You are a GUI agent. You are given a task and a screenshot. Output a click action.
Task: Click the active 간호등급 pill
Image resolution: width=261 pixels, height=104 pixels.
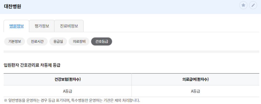[102, 41]
